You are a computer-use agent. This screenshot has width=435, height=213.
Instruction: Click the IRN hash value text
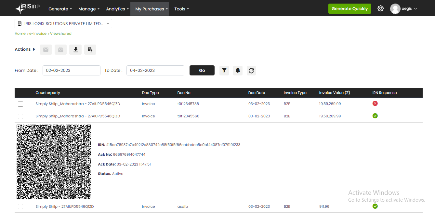tap(173, 145)
